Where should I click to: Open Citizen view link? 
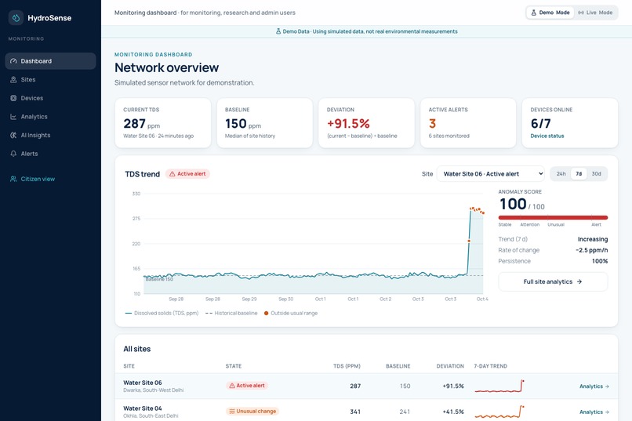coord(50,179)
